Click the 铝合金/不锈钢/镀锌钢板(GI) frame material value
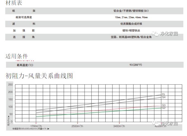 tap(131, 11)
